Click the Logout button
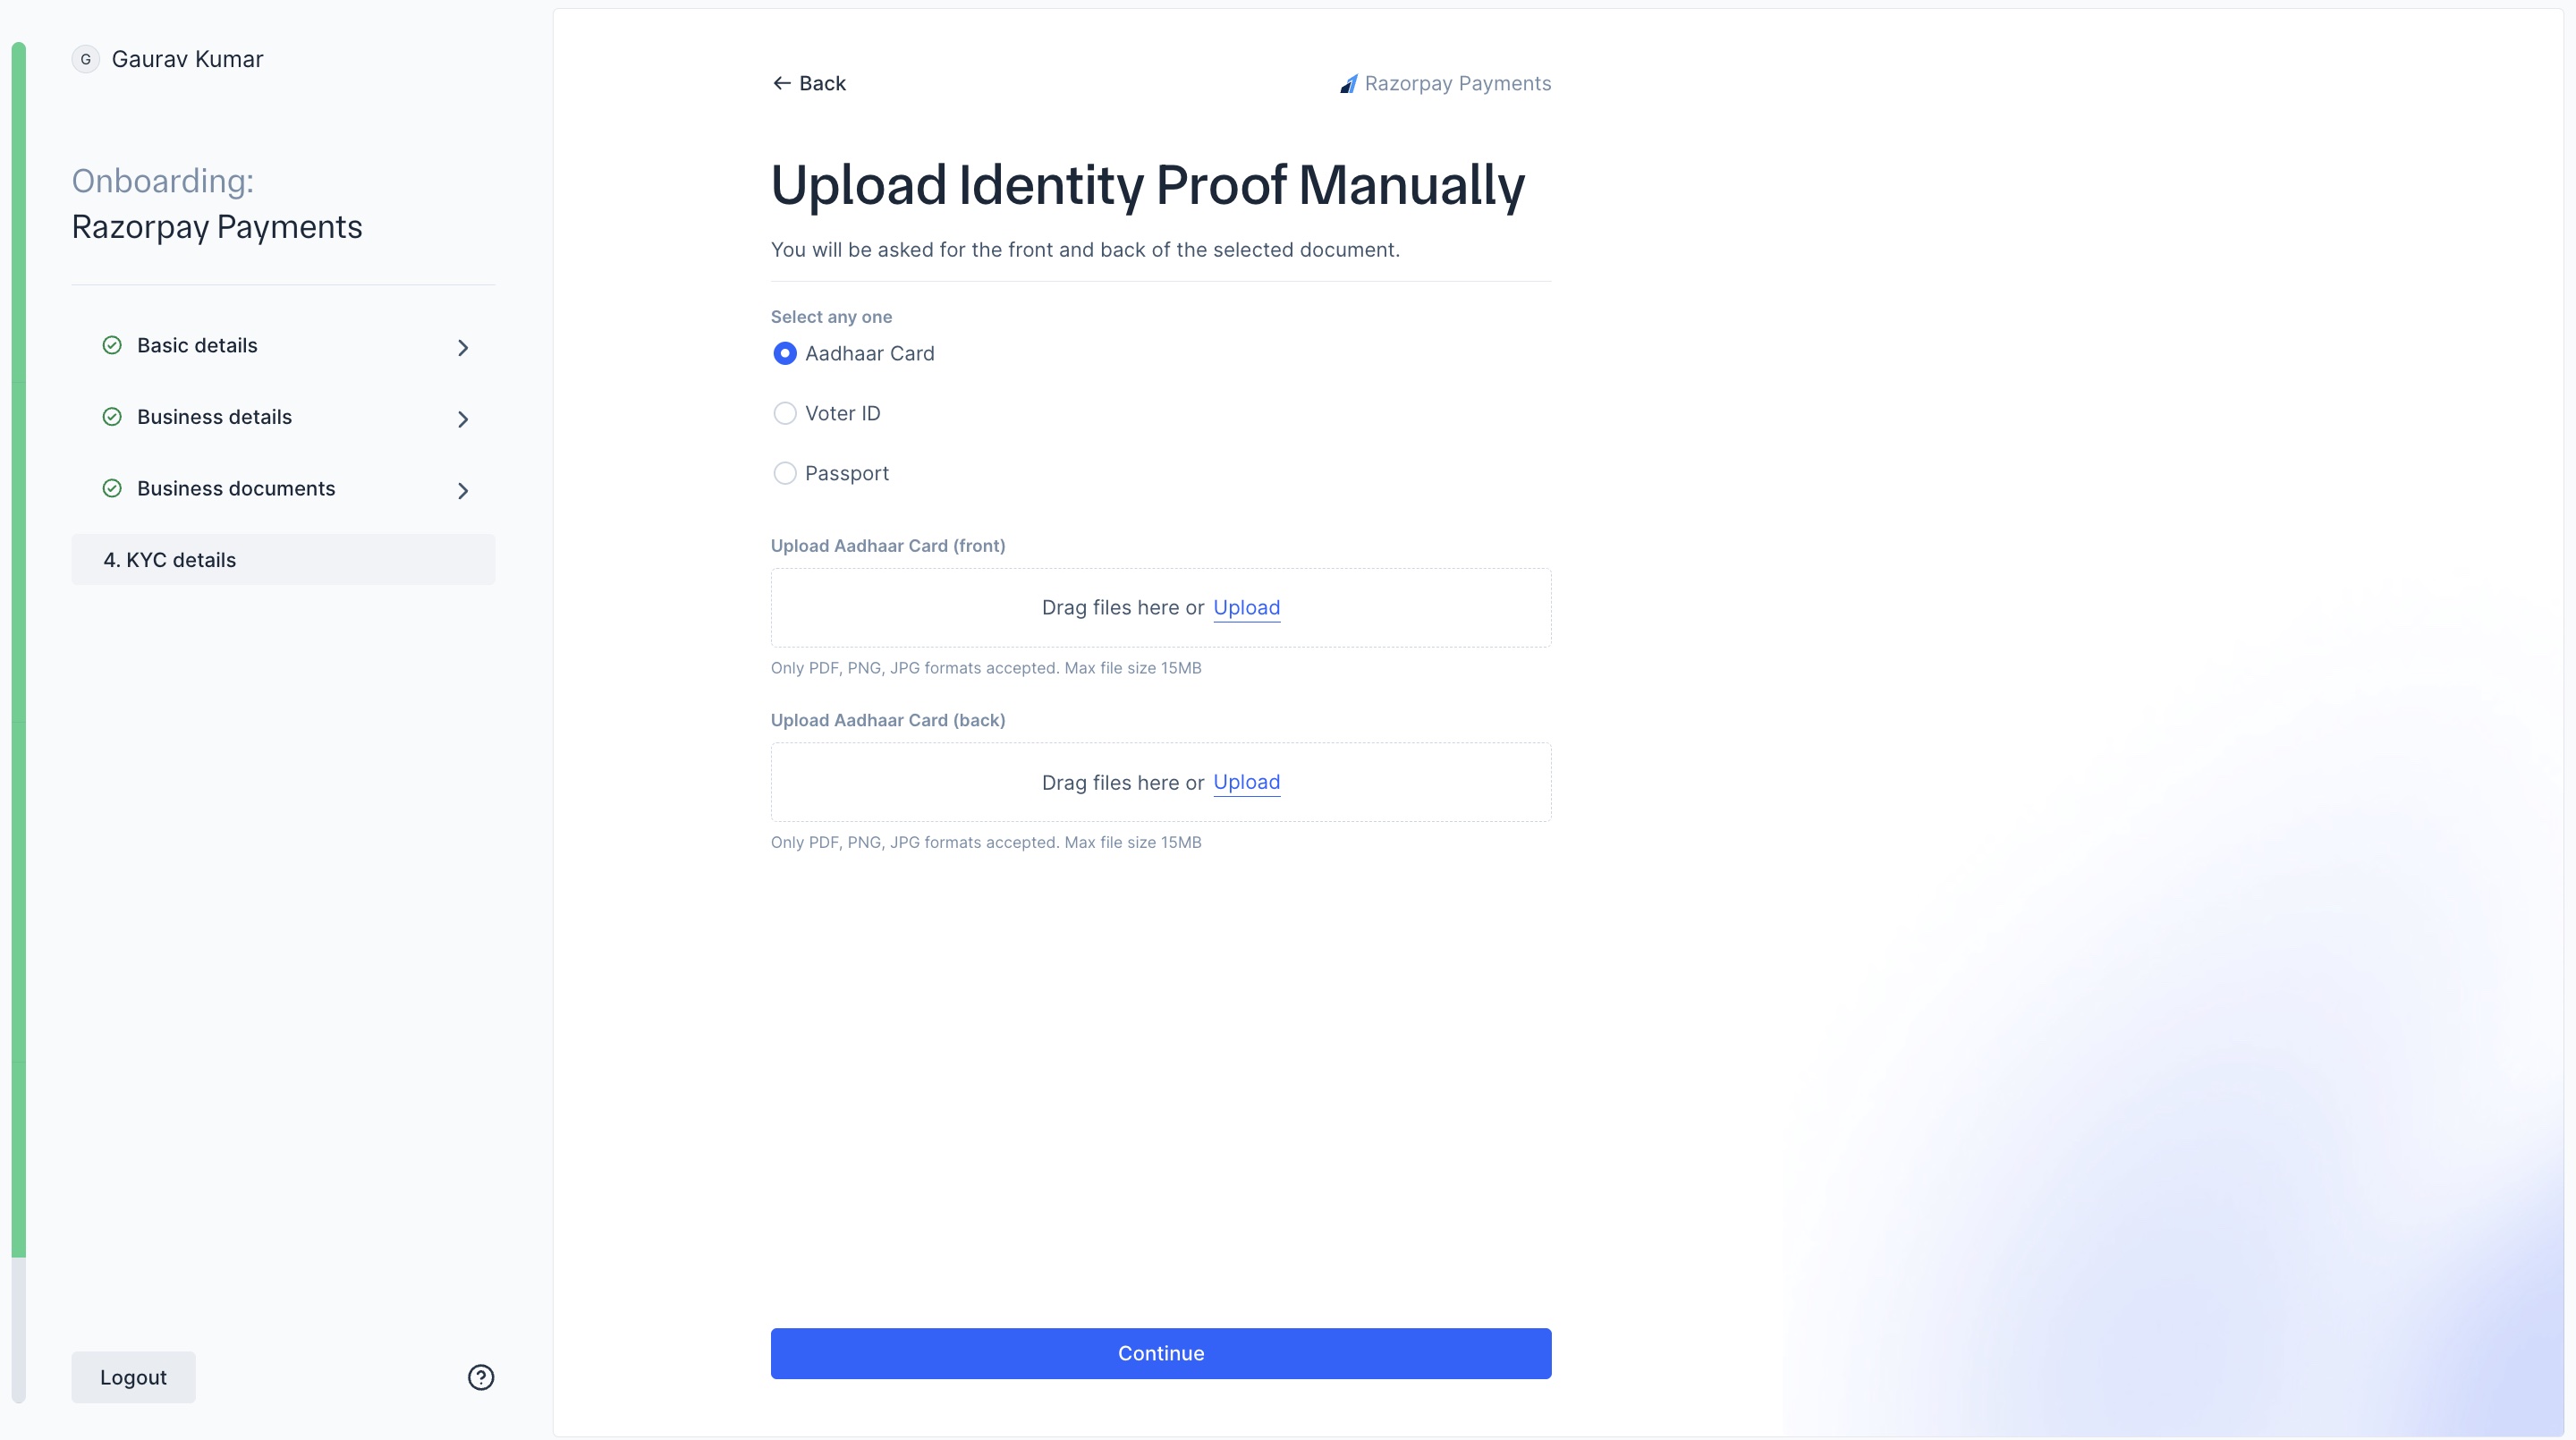 [x=133, y=1377]
